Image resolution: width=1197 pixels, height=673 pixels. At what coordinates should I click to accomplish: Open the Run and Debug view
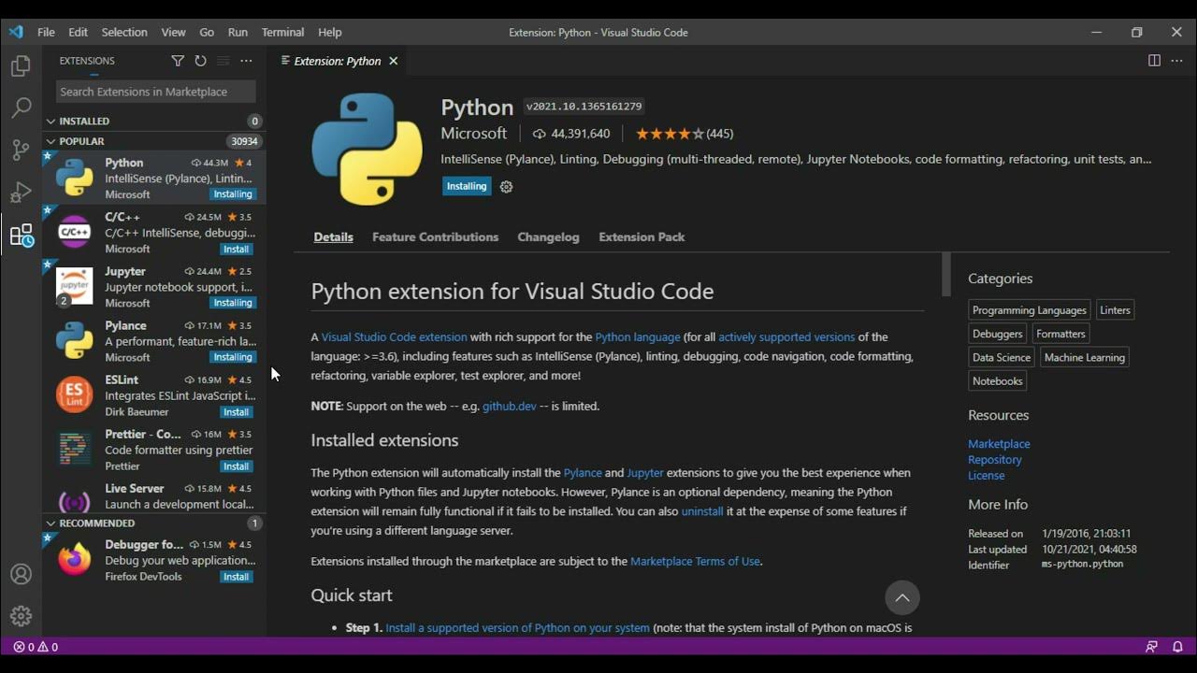coord(21,193)
